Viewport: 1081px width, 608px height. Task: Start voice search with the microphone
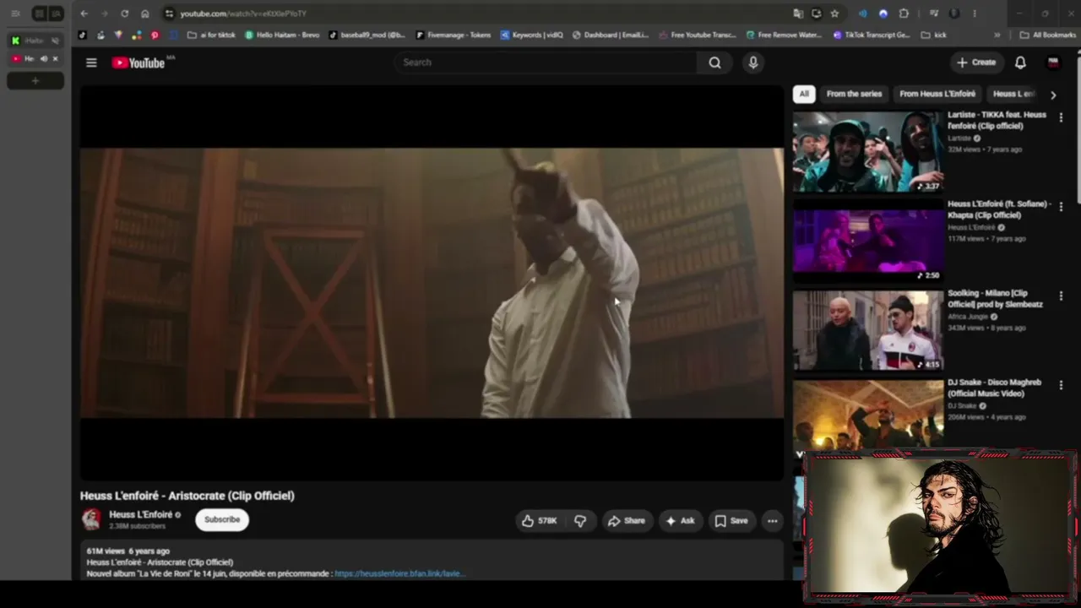click(753, 62)
